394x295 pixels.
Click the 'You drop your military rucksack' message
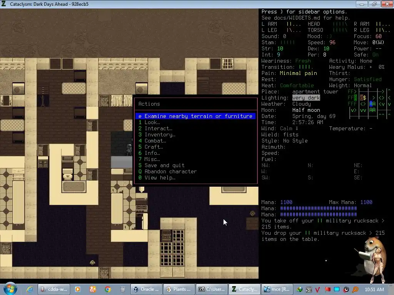click(323, 236)
